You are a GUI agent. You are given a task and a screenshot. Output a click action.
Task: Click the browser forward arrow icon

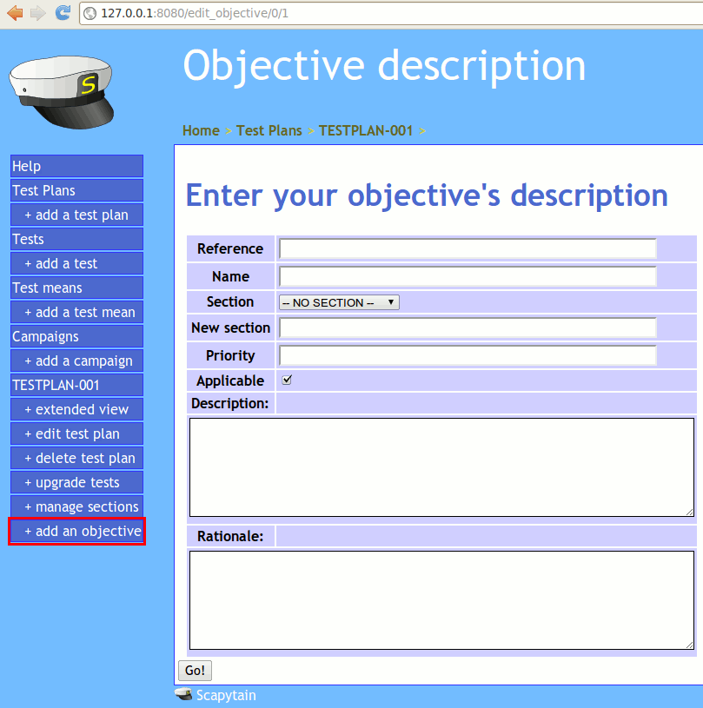click(37, 13)
